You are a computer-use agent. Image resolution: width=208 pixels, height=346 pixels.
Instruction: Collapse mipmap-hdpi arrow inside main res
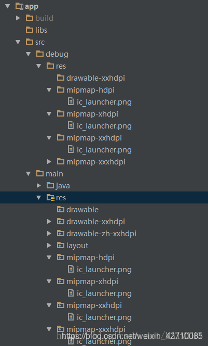pos(49,258)
